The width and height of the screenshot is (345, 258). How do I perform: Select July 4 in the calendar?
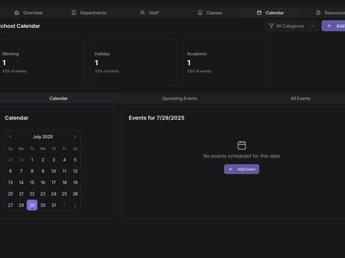[64, 160]
